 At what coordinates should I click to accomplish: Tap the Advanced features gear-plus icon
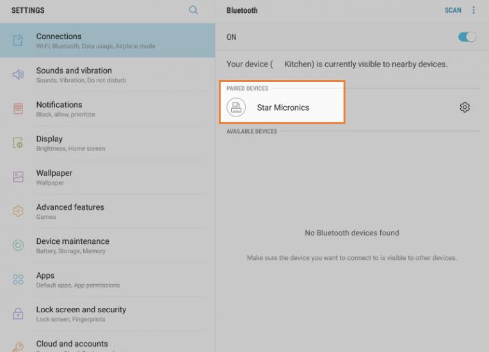click(x=18, y=211)
